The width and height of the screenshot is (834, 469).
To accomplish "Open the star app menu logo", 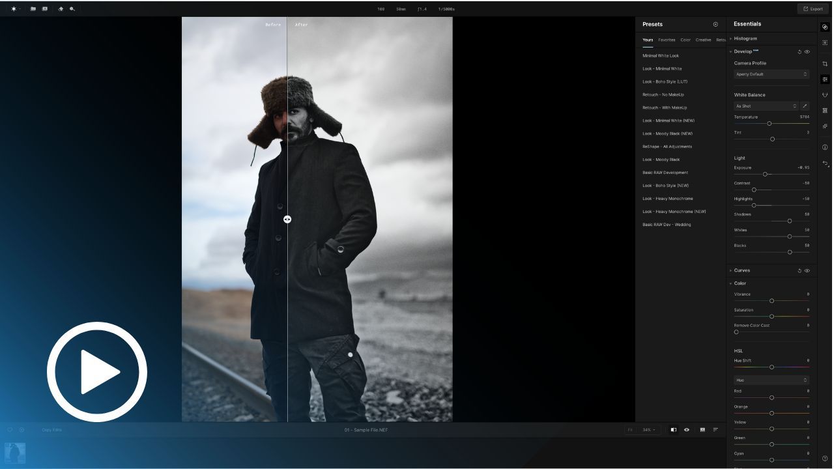I will tap(13, 9).
